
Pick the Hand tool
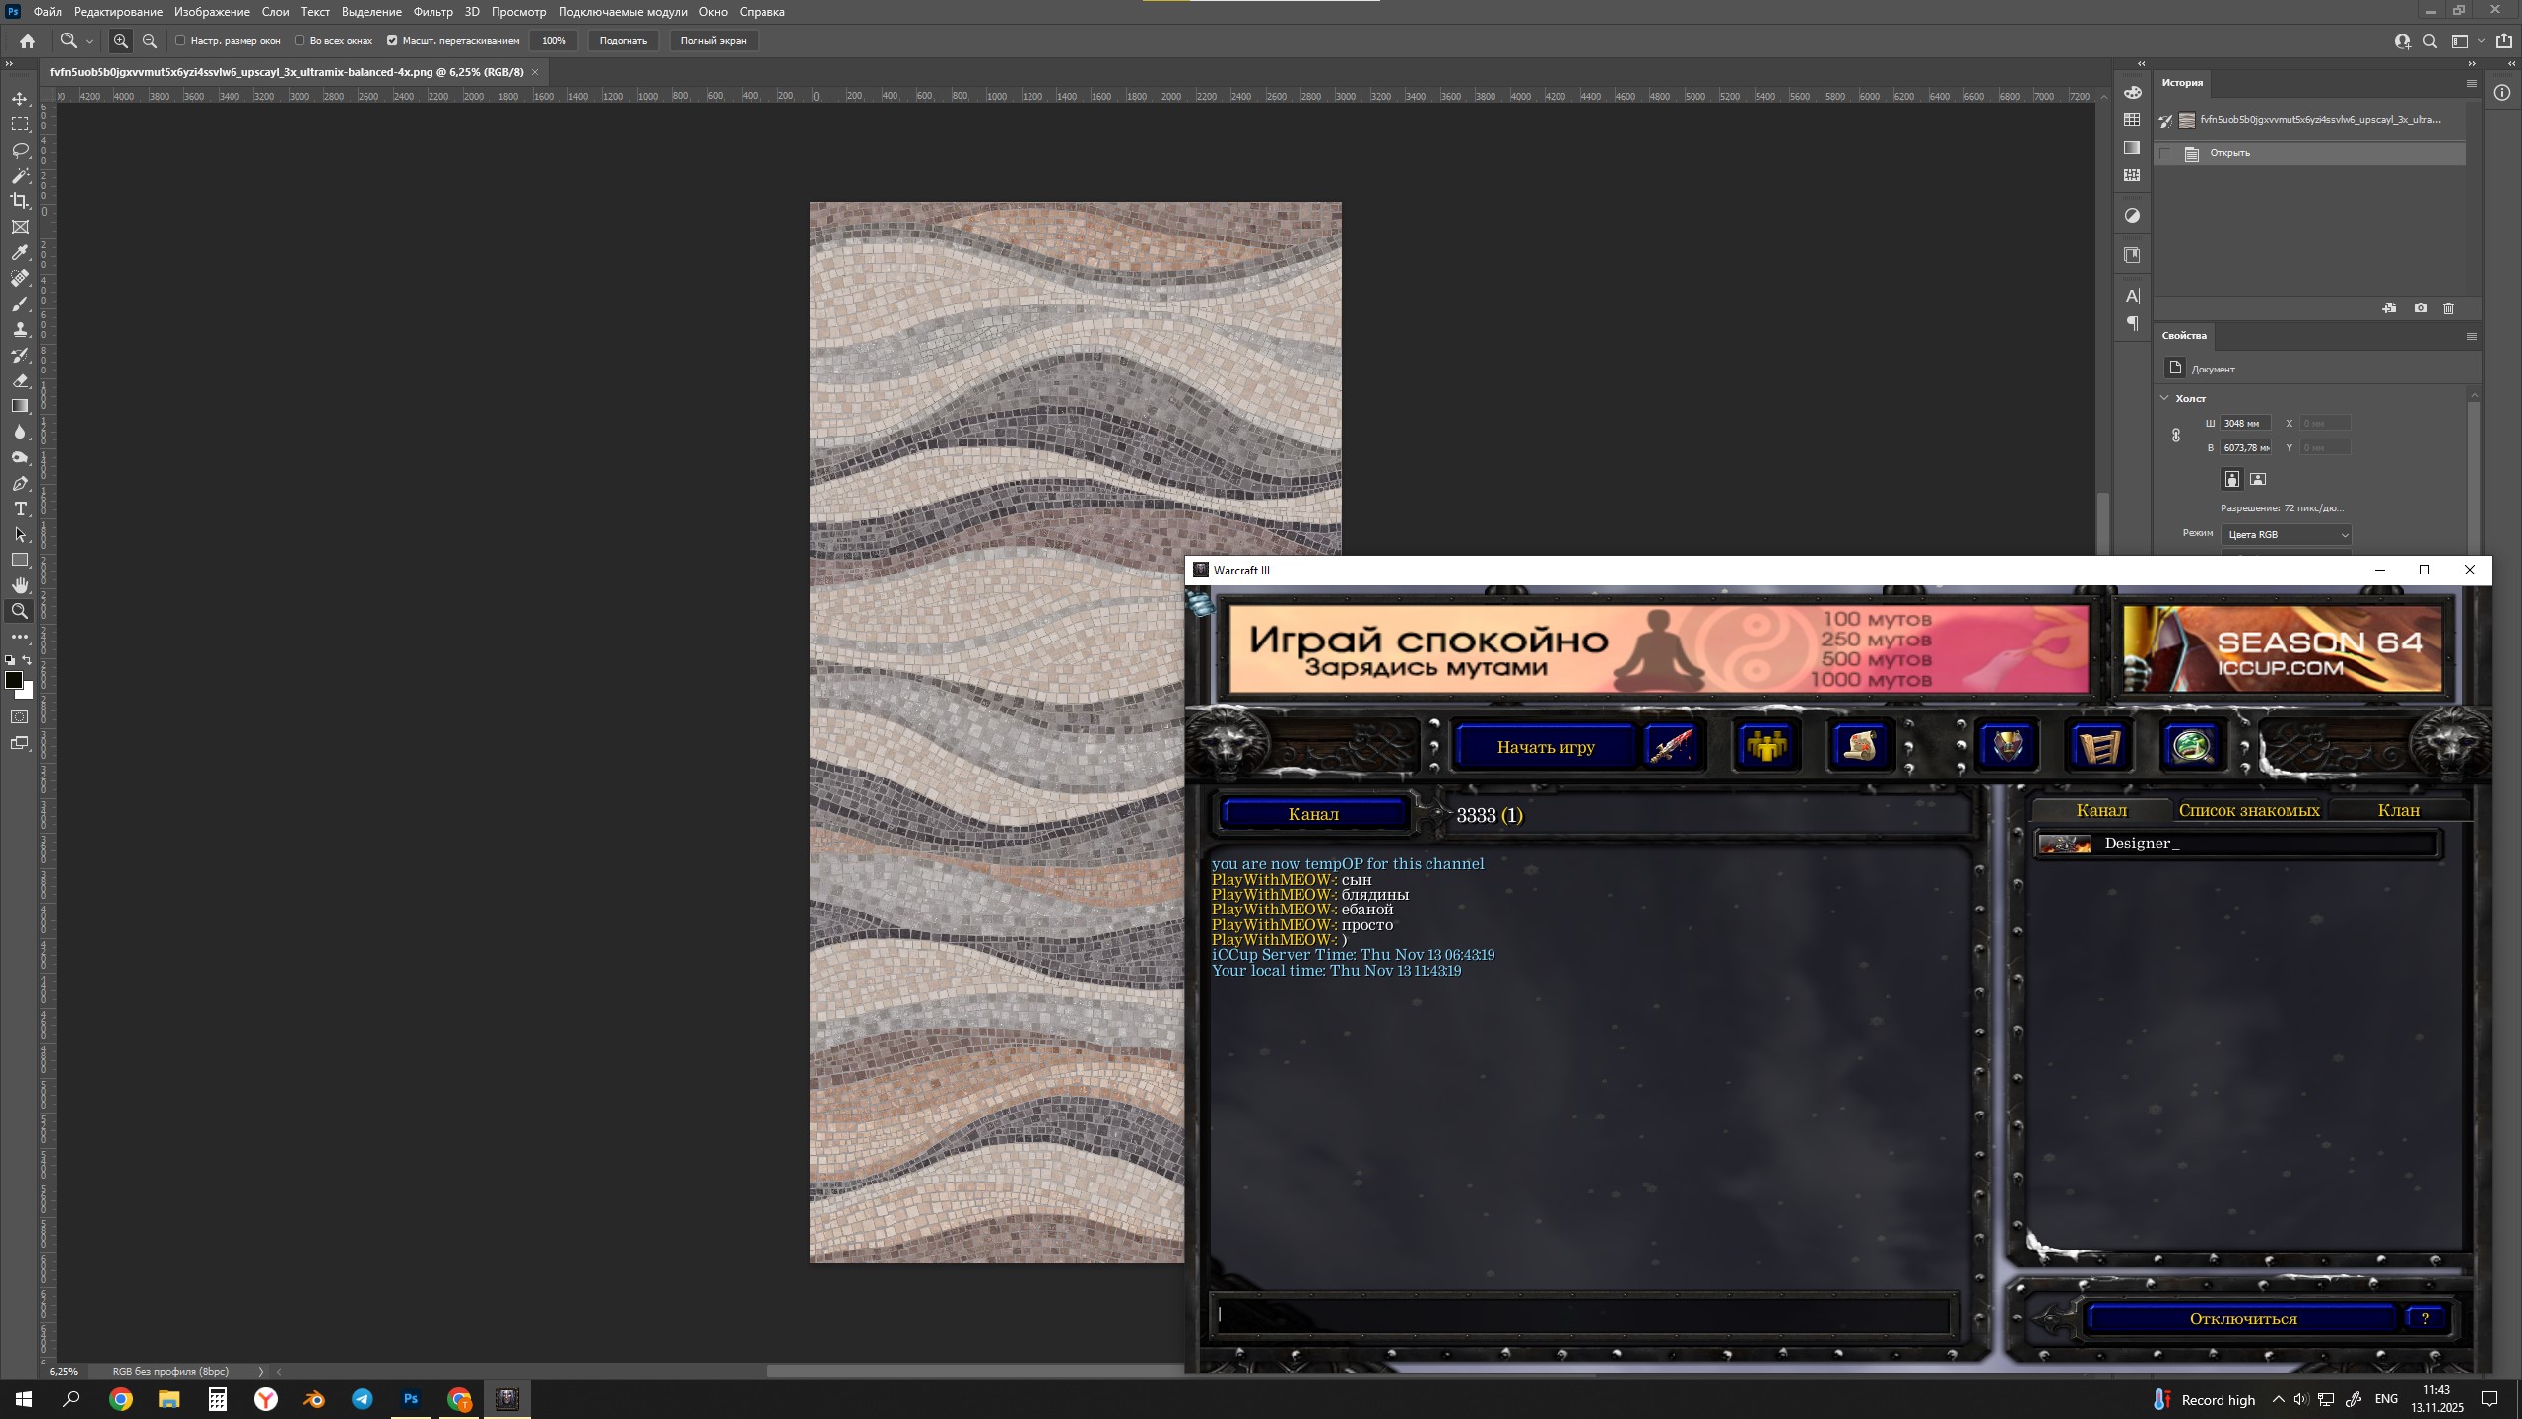[x=20, y=585]
